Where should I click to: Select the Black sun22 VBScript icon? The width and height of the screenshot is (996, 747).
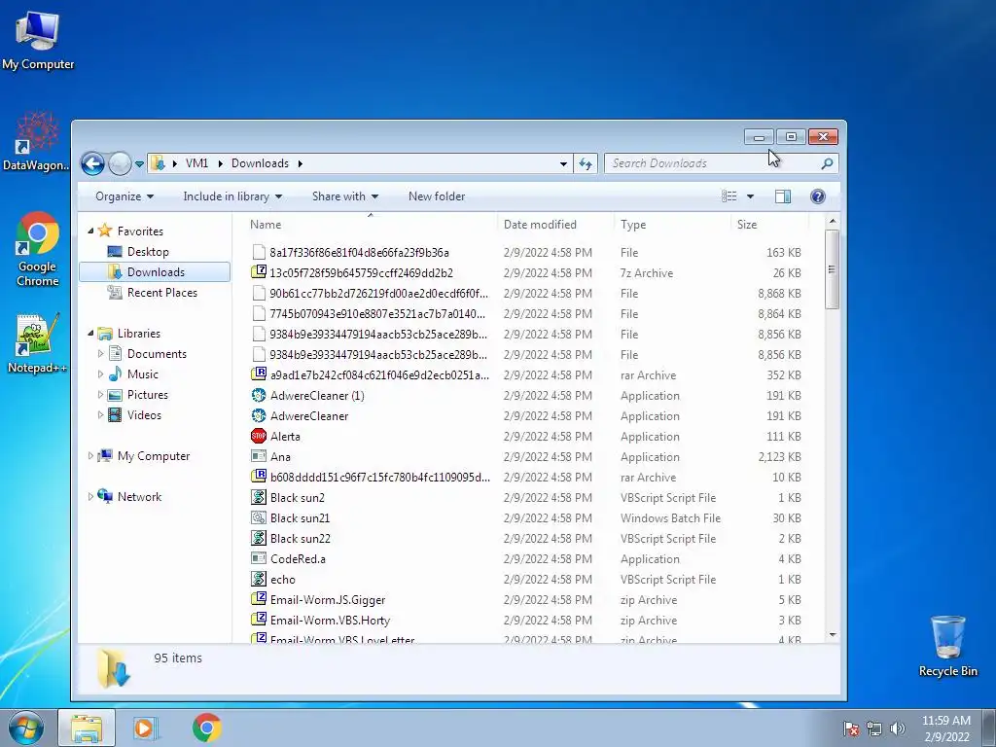click(259, 538)
